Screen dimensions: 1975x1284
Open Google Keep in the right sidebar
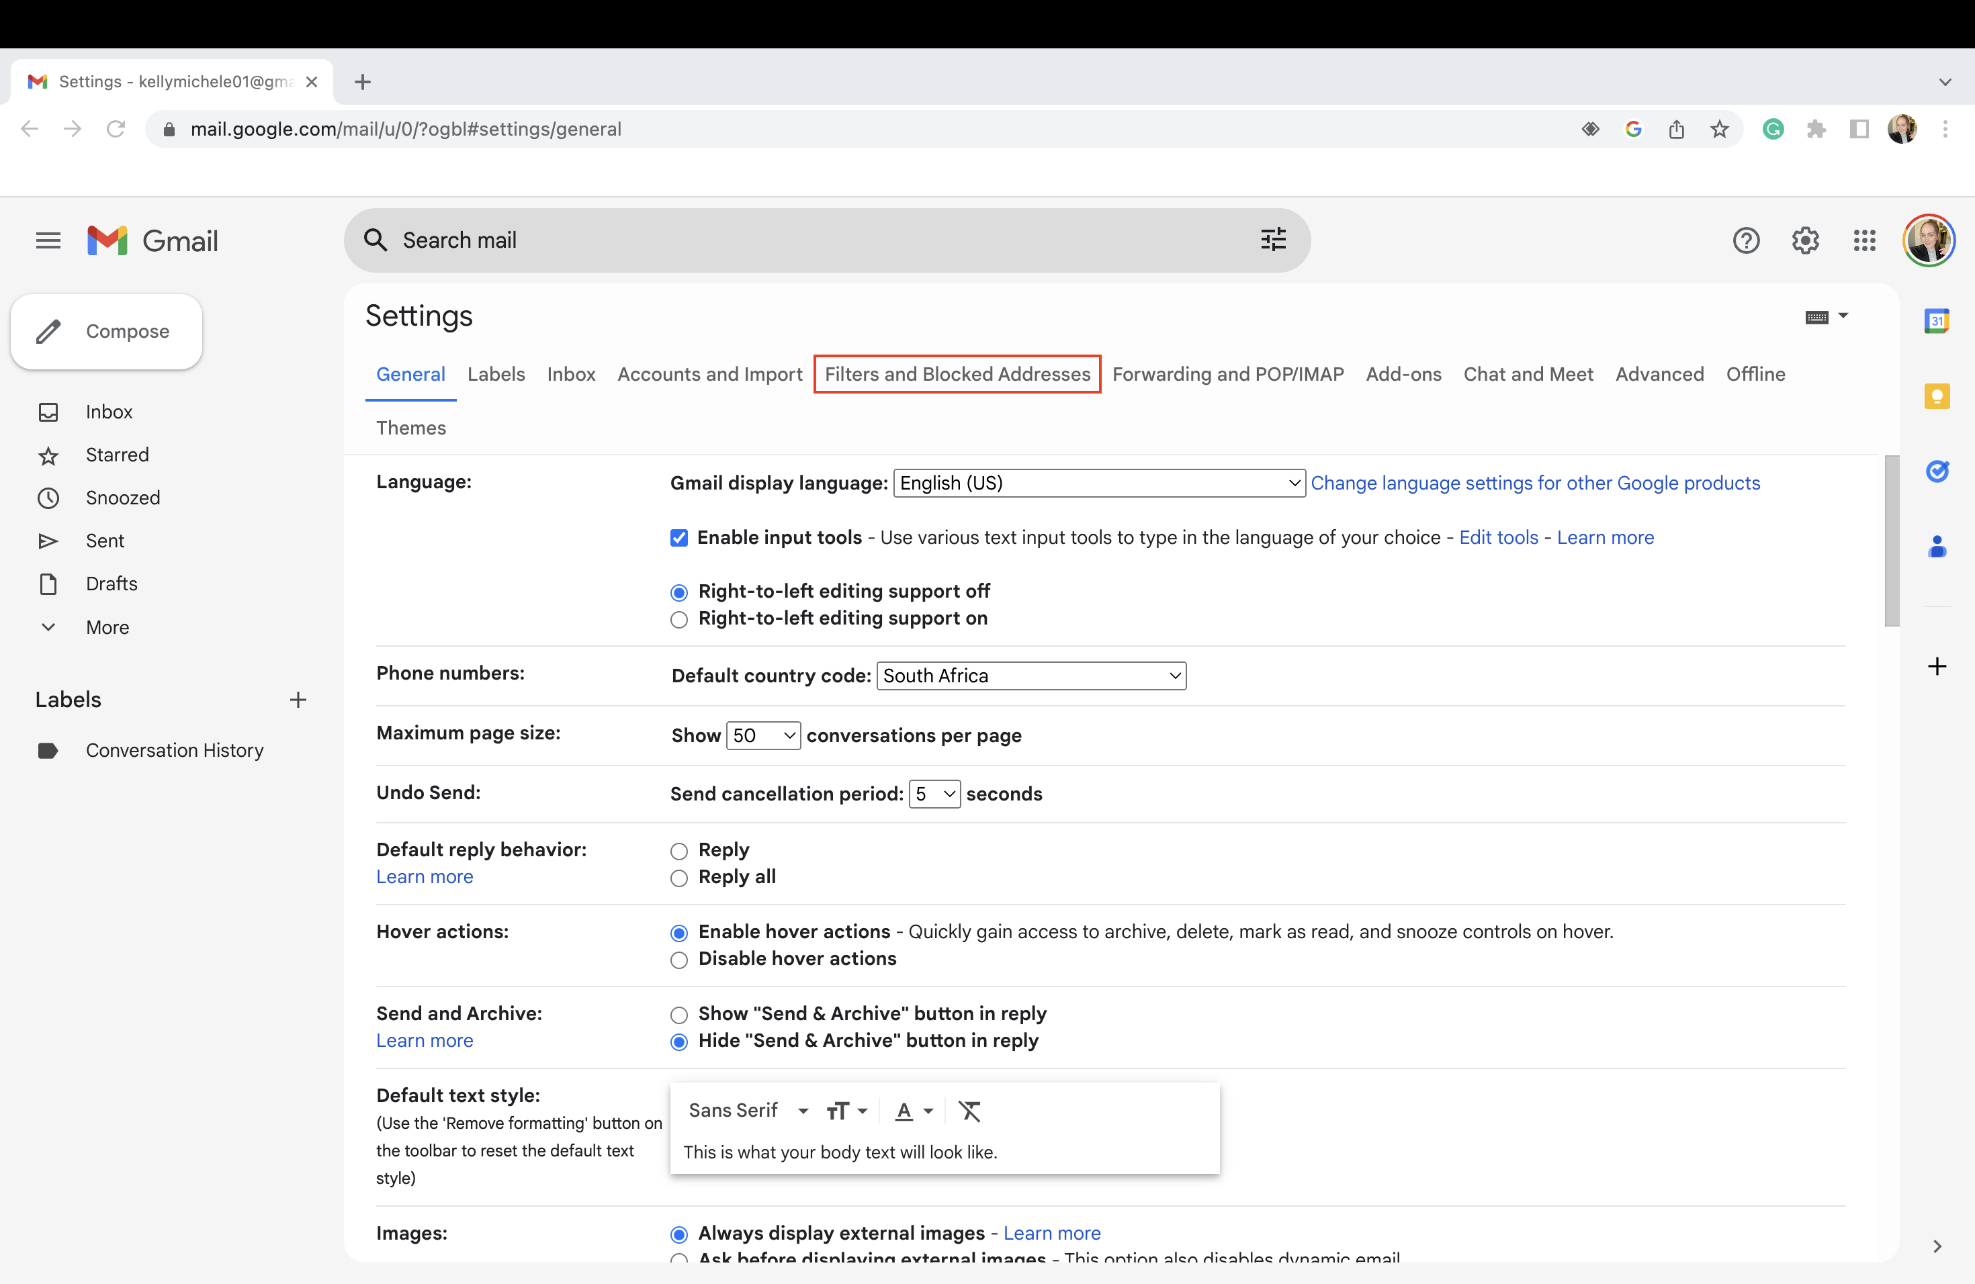click(x=1937, y=396)
